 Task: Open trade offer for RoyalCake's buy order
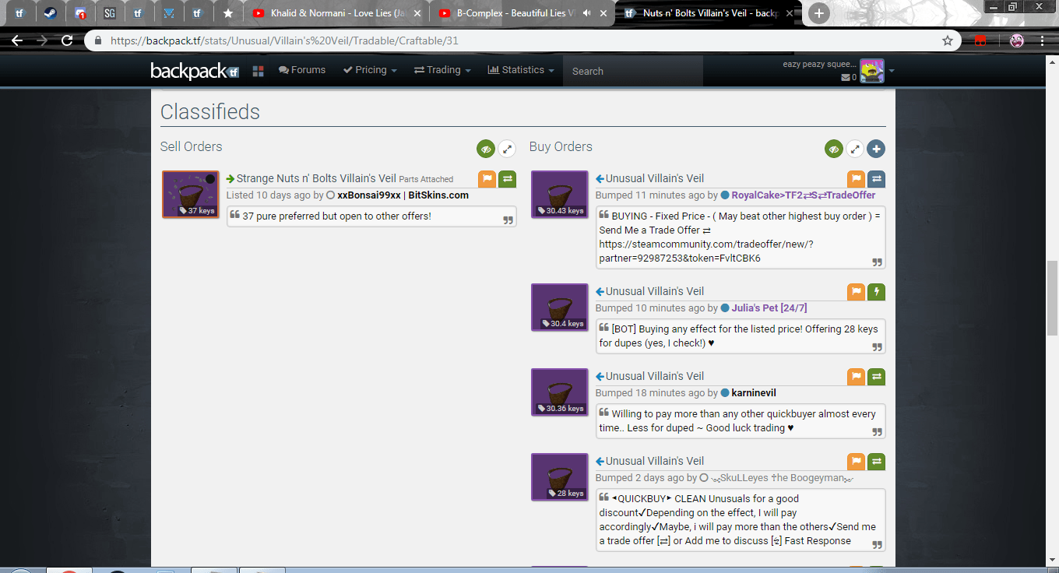click(876, 179)
